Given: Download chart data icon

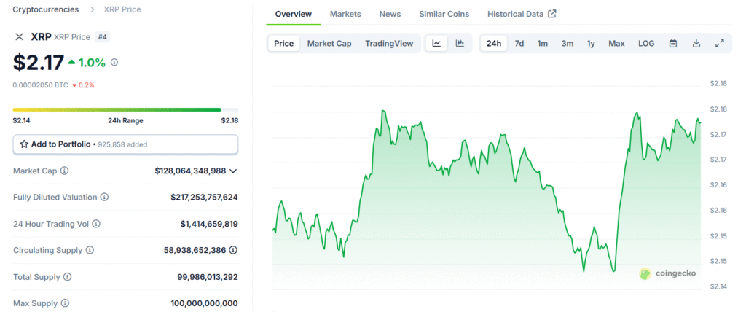Looking at the screenshot, I should (x=696, y=43).
